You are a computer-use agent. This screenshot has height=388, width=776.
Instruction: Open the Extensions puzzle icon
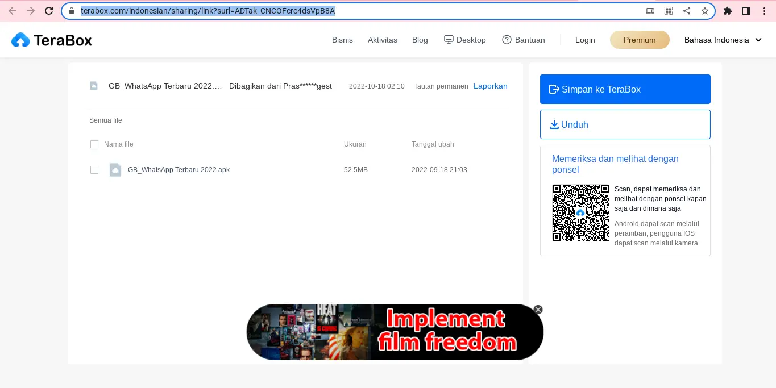point(728,11)
